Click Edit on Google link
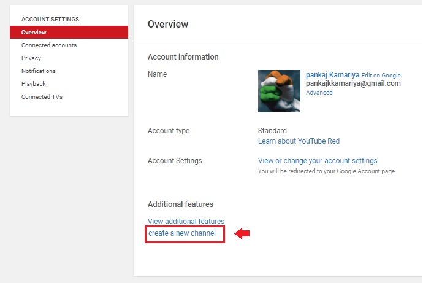423x283 pixels. tap(381, 76)
